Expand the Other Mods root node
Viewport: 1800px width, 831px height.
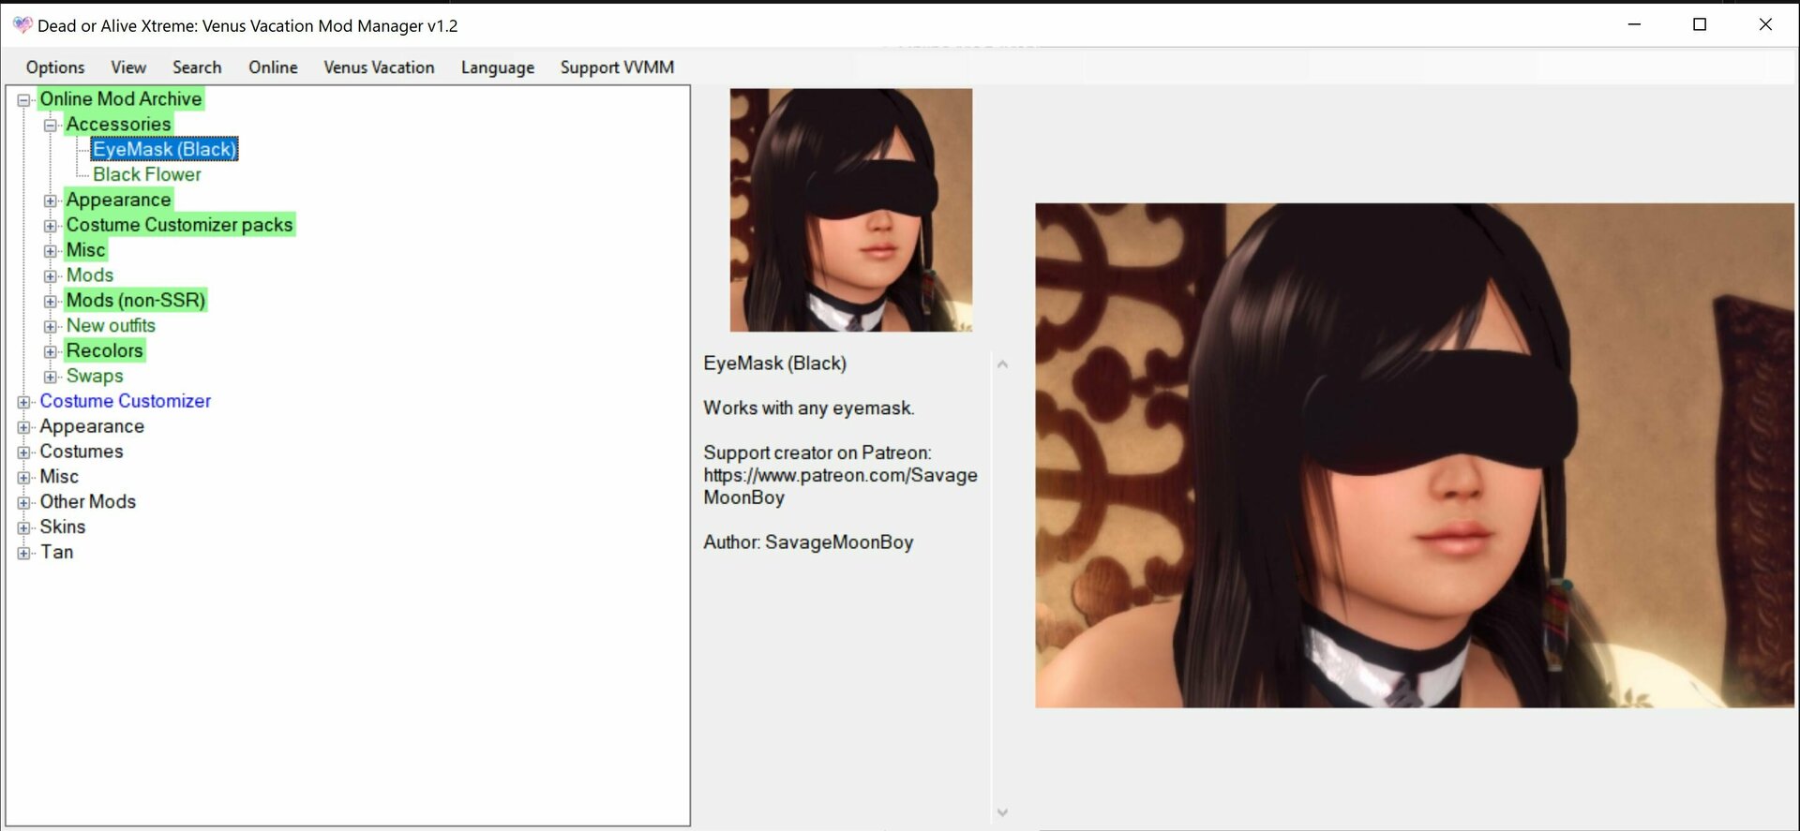pyautogui.click(x=24, y=502)
